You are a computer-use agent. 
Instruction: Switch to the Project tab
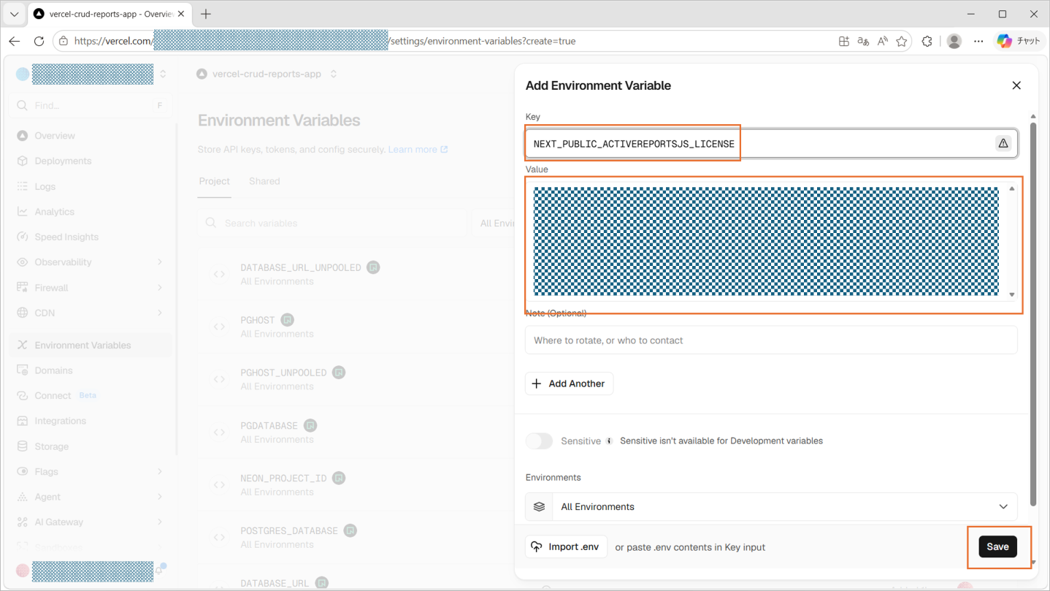coord(214,181)
